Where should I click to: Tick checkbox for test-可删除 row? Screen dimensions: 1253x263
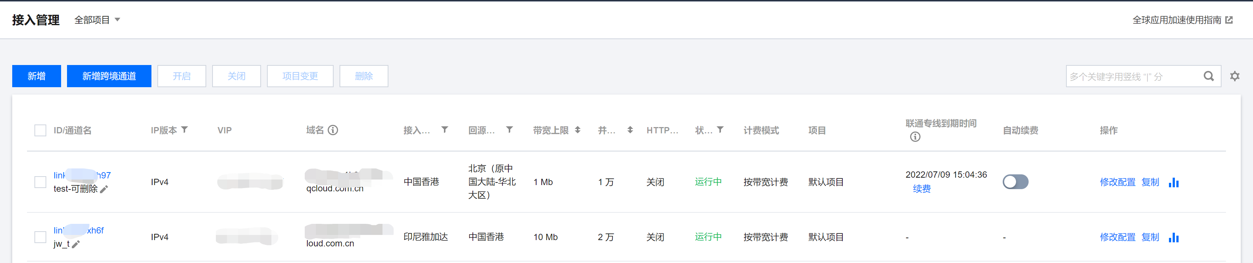point(40,182)
